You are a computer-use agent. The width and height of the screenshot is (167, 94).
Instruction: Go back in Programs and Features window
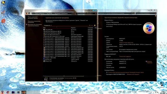(27, 13)
